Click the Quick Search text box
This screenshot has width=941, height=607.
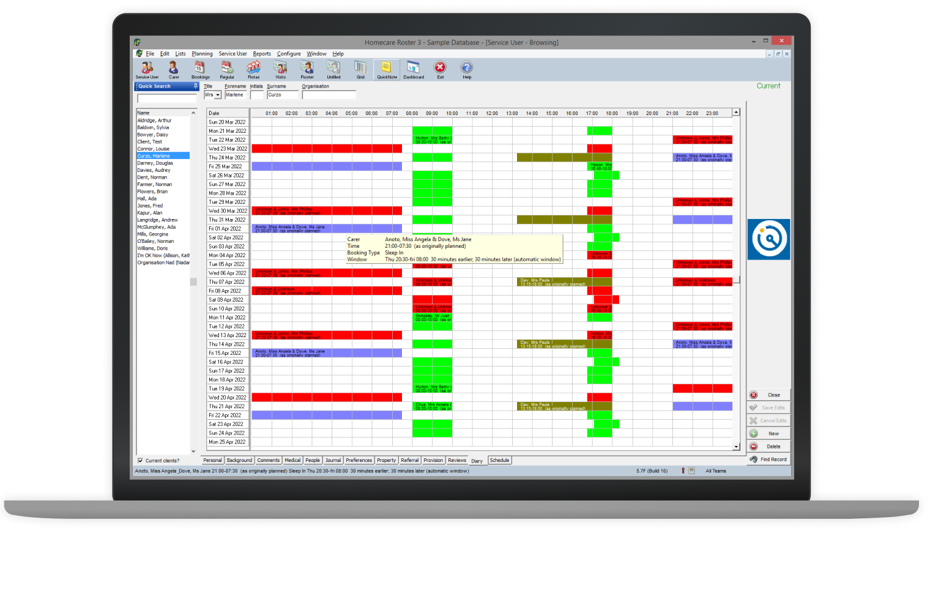tap(166, 99)
